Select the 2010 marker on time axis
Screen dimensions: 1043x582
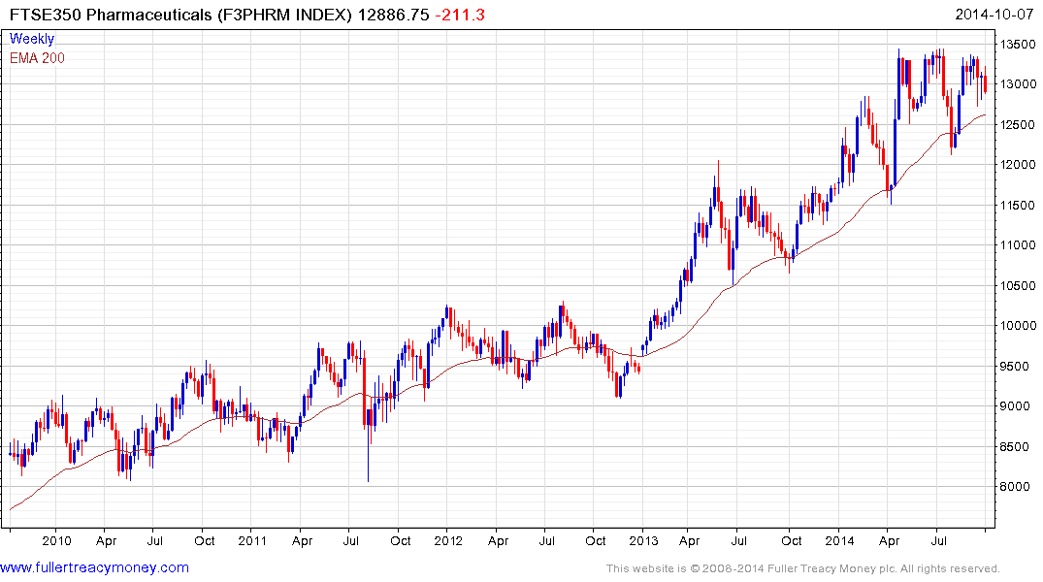point(56,540)
